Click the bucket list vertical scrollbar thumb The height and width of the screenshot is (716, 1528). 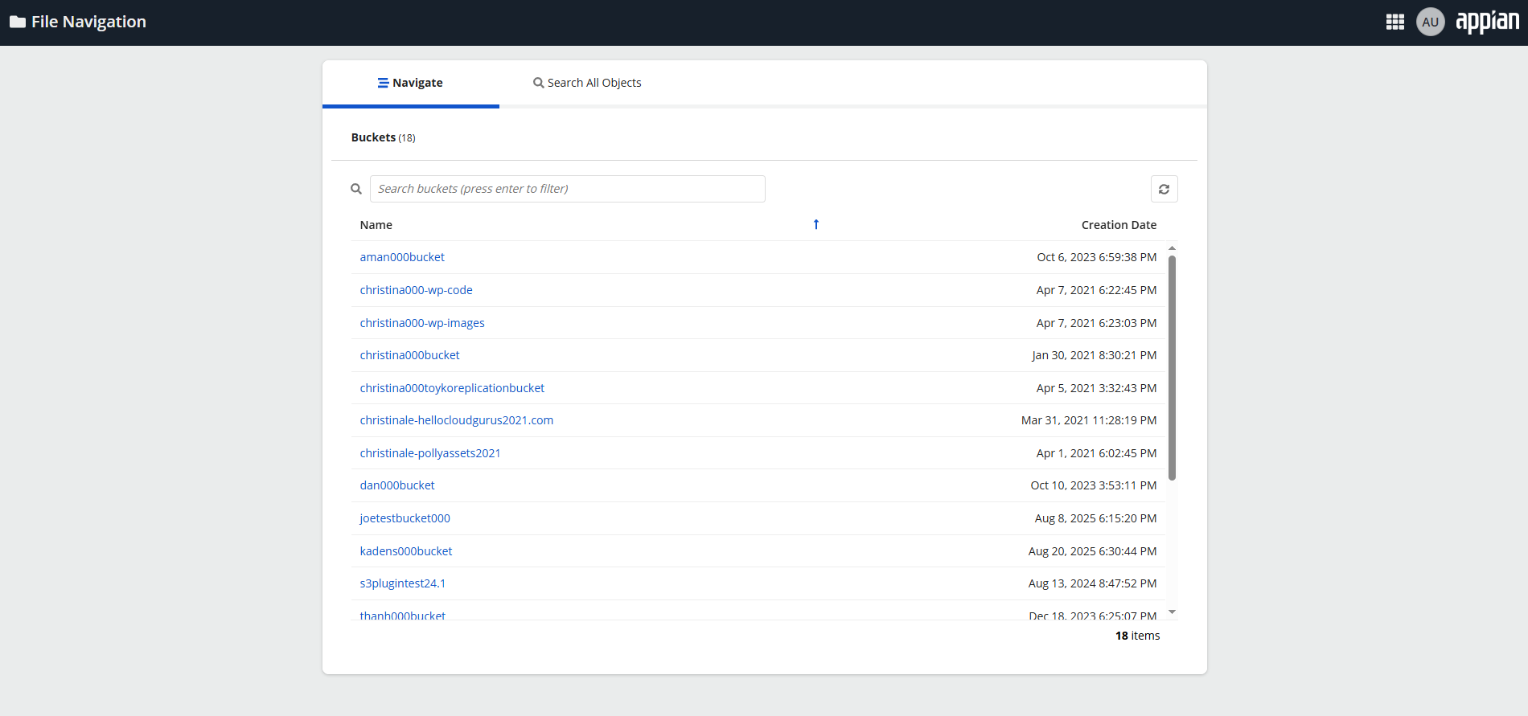[x=1172, y=368]
